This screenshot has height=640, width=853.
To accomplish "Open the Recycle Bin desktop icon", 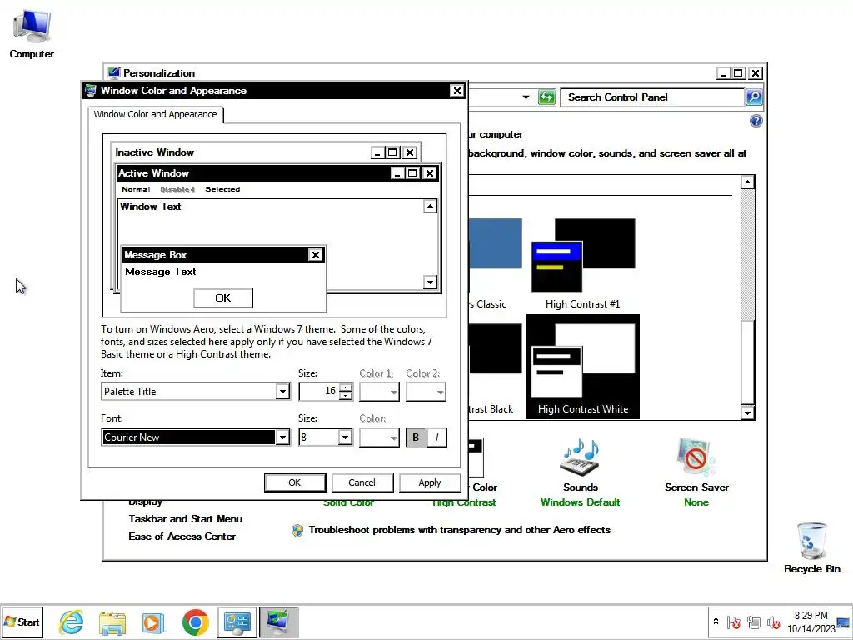I will (811, 547).
